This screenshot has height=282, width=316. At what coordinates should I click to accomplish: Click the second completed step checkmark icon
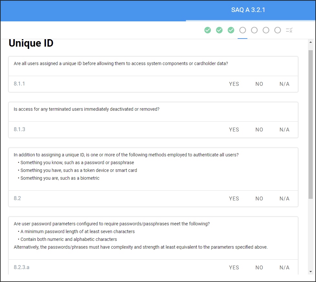click(x=219, y=30)
